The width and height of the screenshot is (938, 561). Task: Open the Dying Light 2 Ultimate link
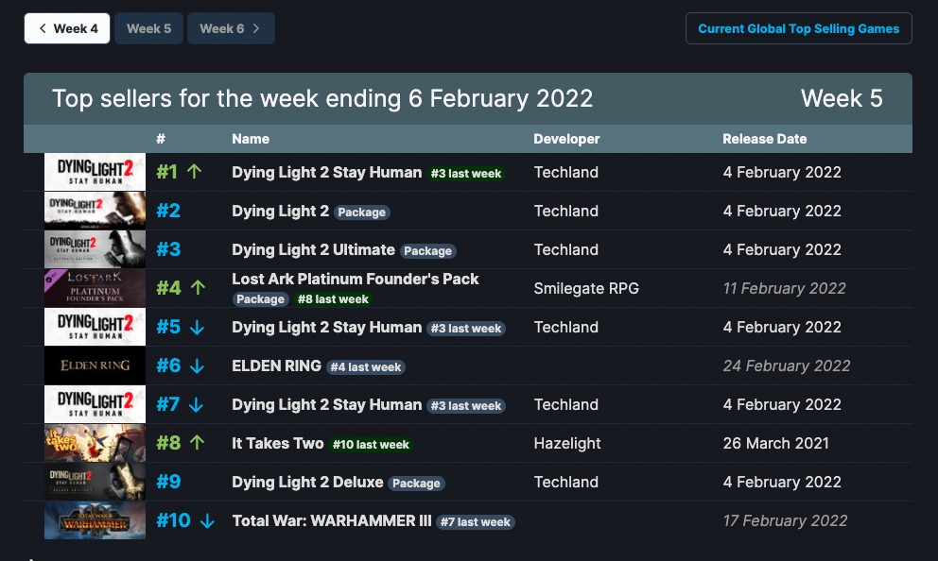point(314,249)
